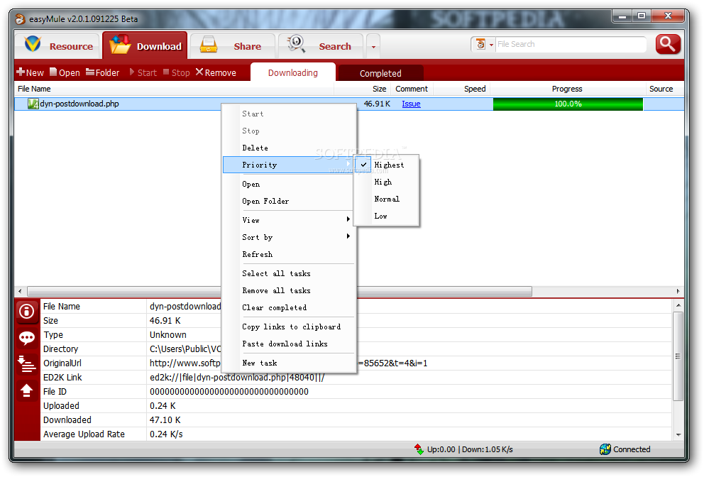This screenshot has height=477, width=704.
Task: Switch to the Completed tab
Action: pyautogui.click(x=380, y=73)
